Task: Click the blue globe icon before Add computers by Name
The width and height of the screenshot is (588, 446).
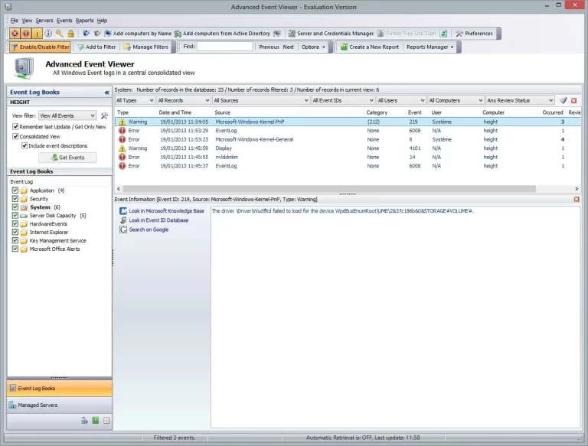Action: pos(86,34)
